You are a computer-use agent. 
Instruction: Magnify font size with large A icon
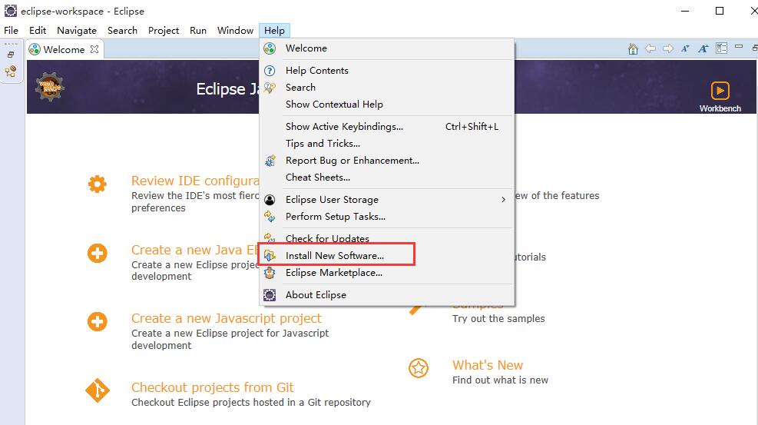tap(703, 48)
